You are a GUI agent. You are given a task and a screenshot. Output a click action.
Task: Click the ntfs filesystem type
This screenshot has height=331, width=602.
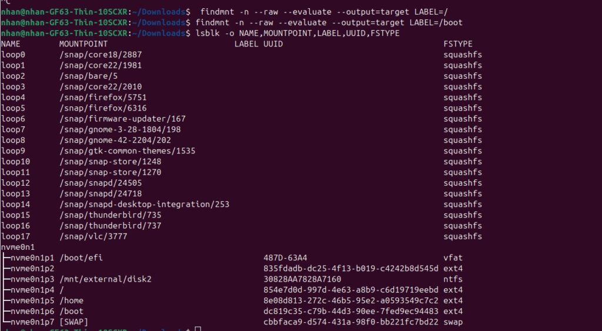pyautogui.click(x=453, y=279)
